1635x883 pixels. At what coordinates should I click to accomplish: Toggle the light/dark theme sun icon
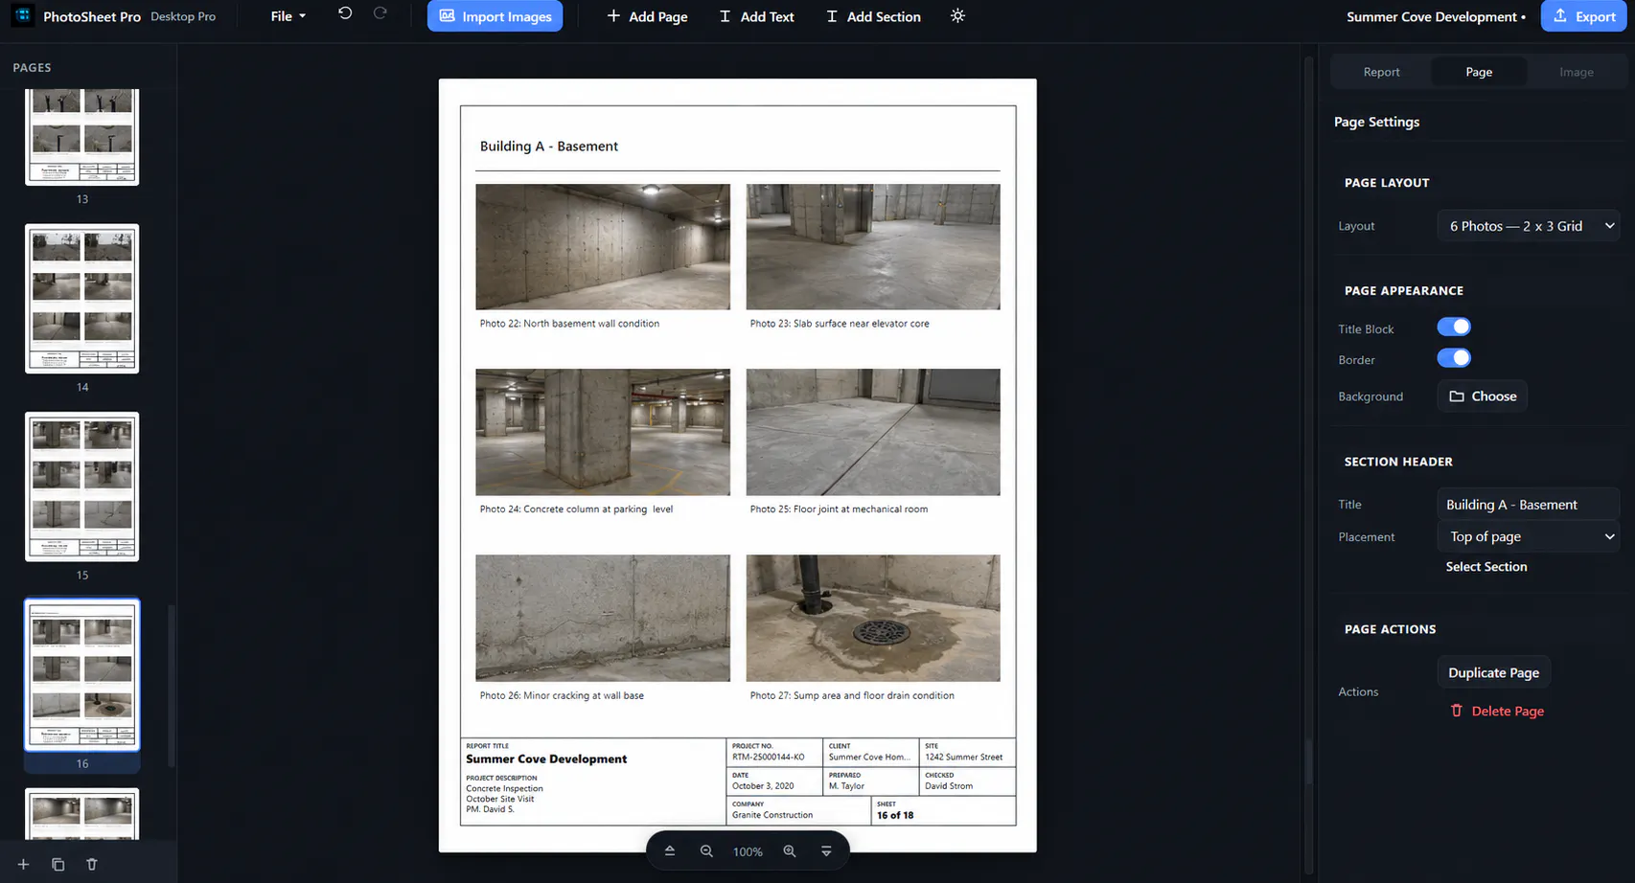tap(957, 16)
